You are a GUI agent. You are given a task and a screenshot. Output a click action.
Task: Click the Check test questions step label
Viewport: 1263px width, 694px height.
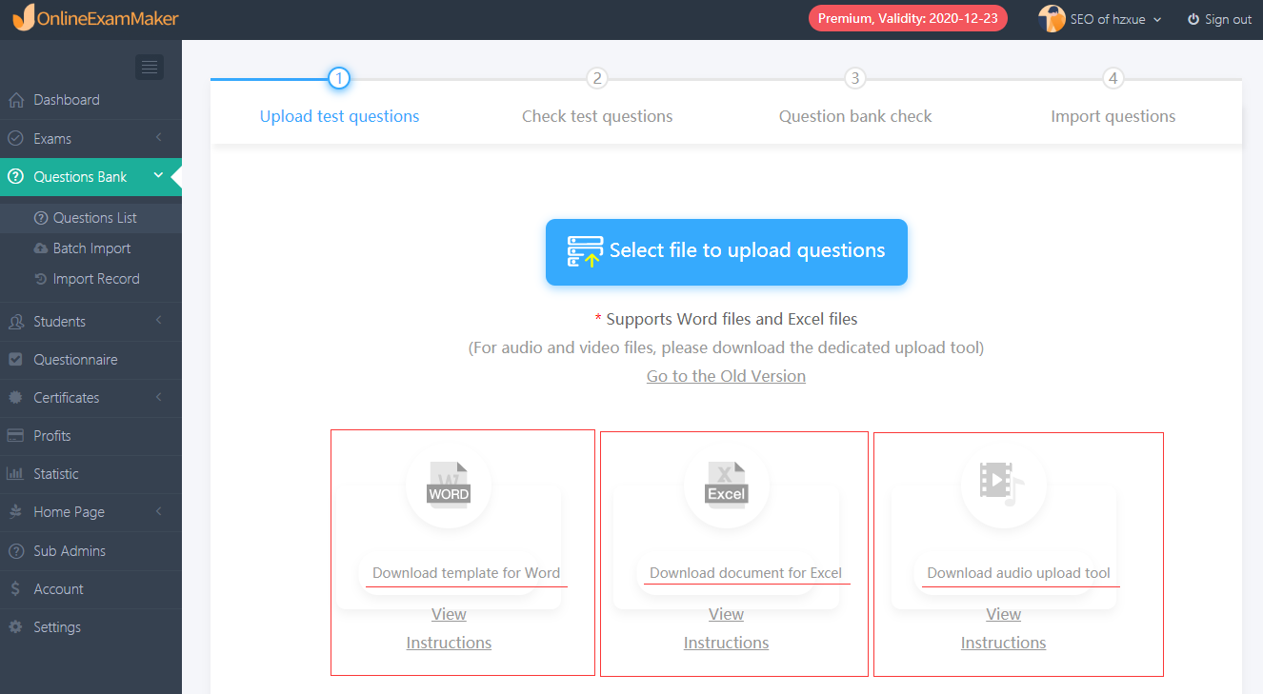(x=597, y=116)
